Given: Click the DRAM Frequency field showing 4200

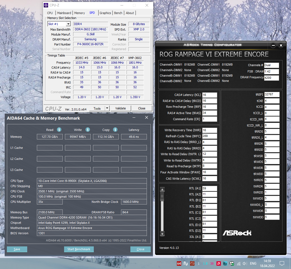Looking at the screenshot, I should [271, 78].
